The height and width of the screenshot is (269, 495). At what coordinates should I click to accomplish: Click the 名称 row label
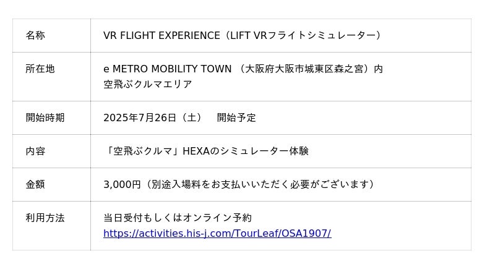coord(35,36)
